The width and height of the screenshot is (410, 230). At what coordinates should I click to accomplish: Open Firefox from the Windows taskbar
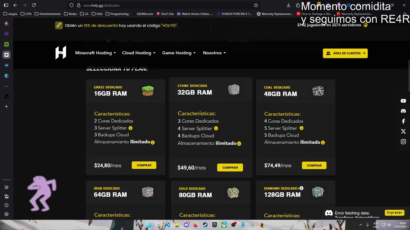pos(196,225)
